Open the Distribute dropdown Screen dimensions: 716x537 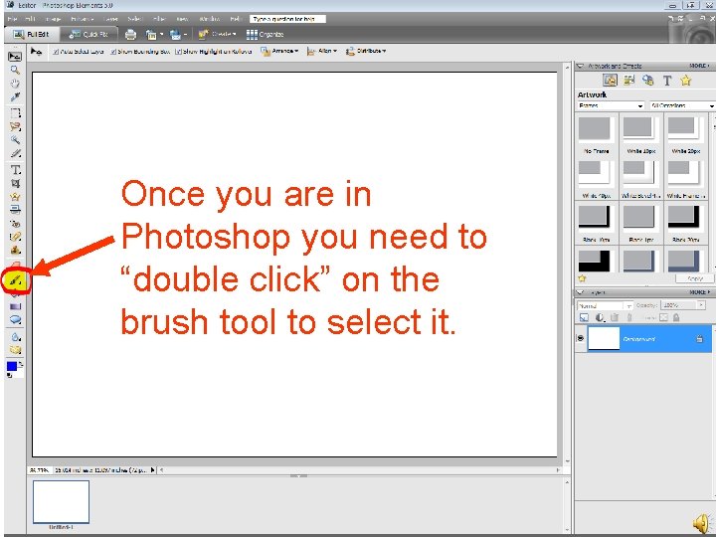click(366, 51)
